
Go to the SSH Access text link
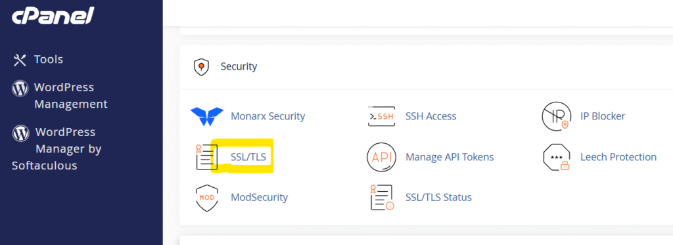[x=431, y=116]
